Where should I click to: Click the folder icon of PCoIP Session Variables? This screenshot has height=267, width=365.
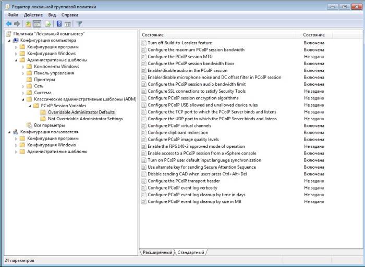tap(36, 106)
